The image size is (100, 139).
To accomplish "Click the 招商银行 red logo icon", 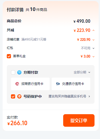I will click(17, 84).
